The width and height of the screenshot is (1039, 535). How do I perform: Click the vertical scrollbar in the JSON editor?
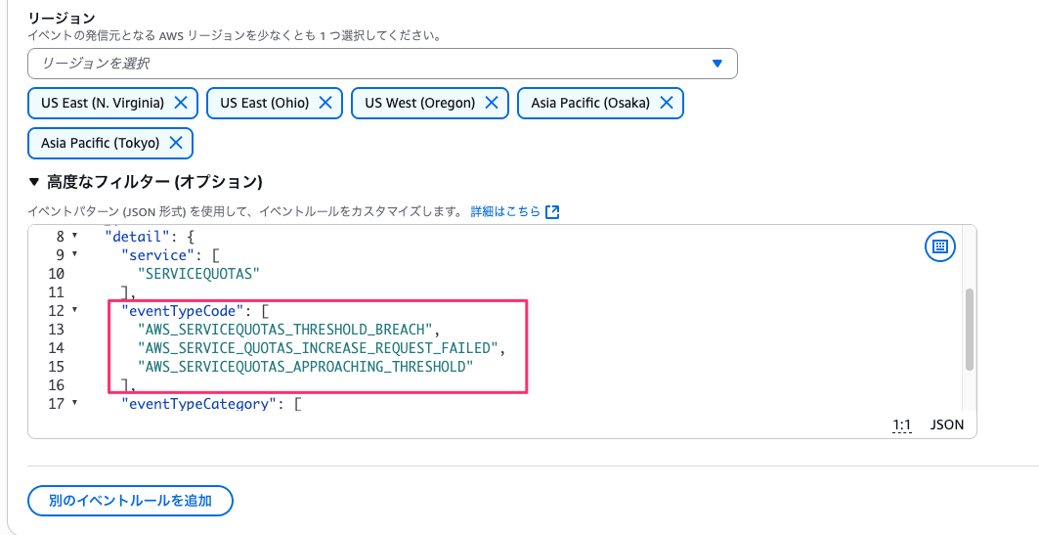coord(969,328)
